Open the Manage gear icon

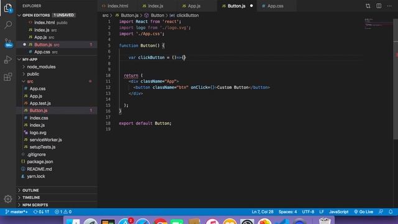pos(8,199)
